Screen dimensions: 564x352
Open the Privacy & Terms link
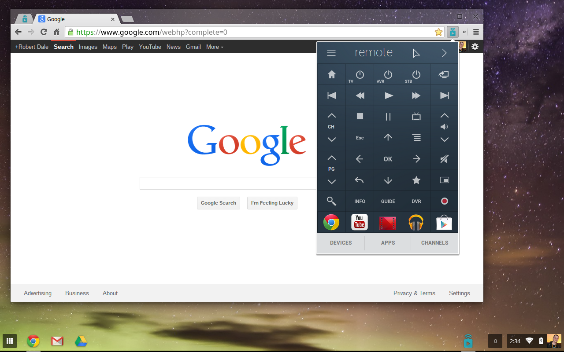tap(414, 293)
